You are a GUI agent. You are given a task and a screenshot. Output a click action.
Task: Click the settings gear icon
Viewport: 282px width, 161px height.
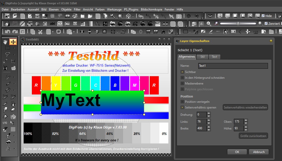point(189,16)
